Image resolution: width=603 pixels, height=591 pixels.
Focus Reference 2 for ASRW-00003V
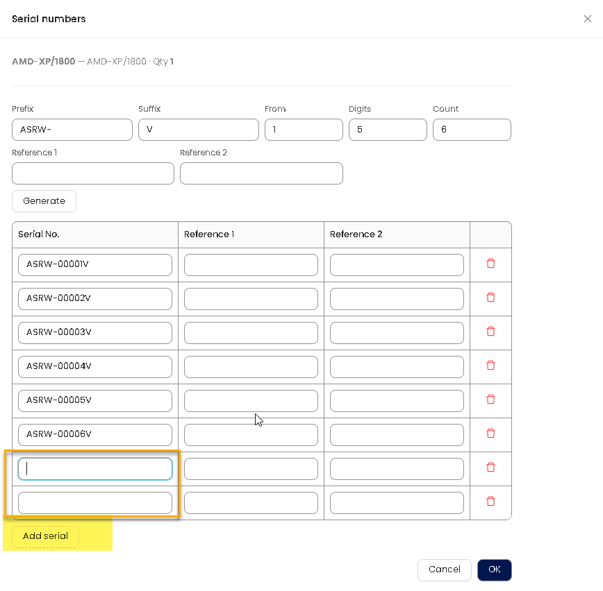click(397, 332)
